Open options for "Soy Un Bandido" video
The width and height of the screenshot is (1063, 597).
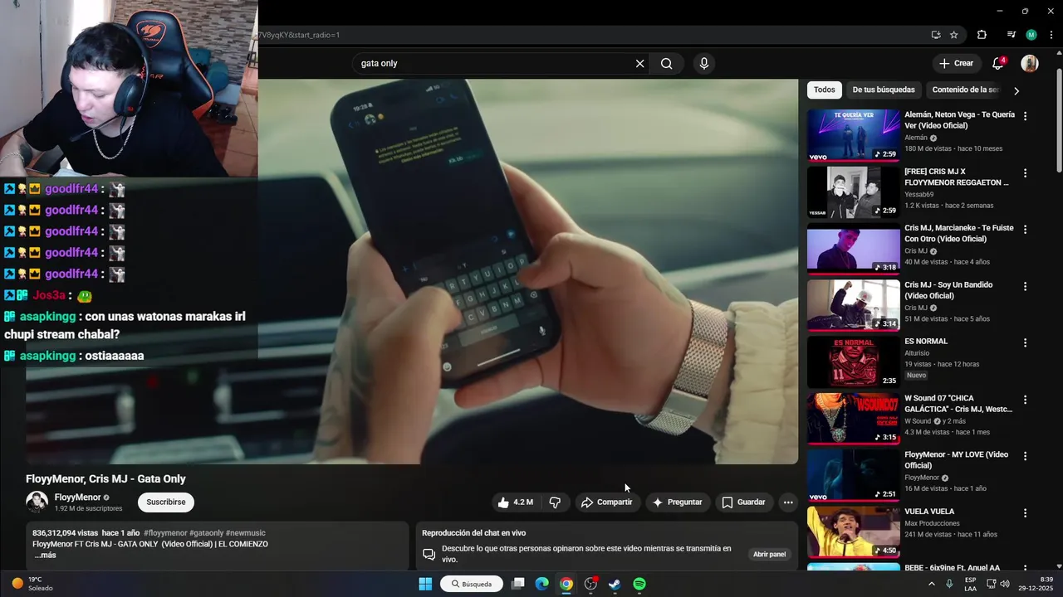pyautogui.click(x=1025, y=286)
